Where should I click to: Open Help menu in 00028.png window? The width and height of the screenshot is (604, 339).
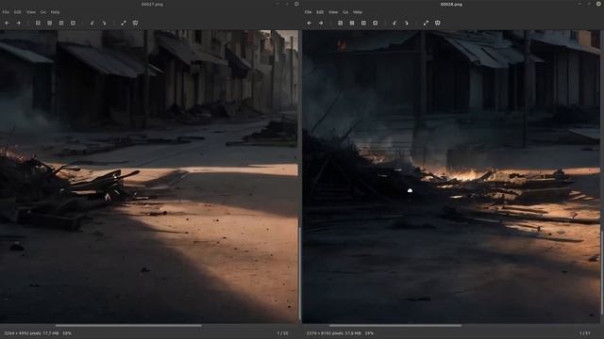[358, 12]
